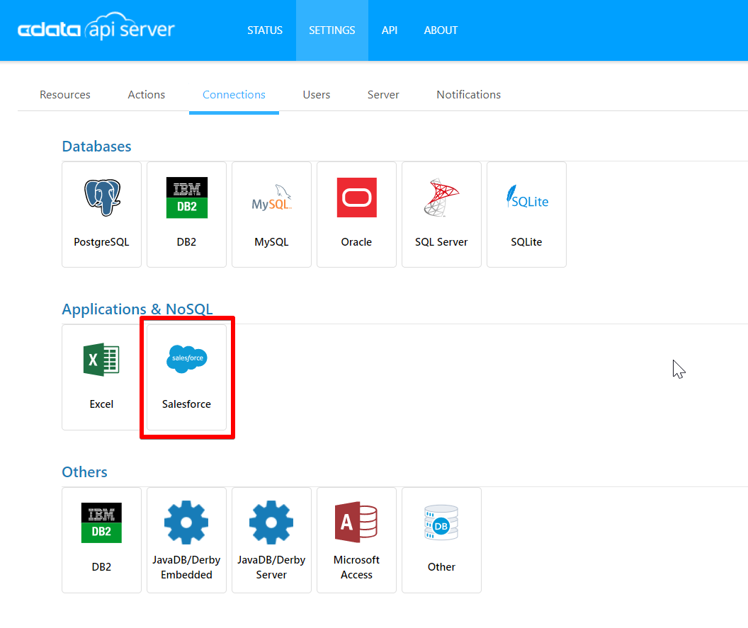Click the Databases section heading
Image resolution: width=748 pixels, height=628 pixels.
(97, 147)
